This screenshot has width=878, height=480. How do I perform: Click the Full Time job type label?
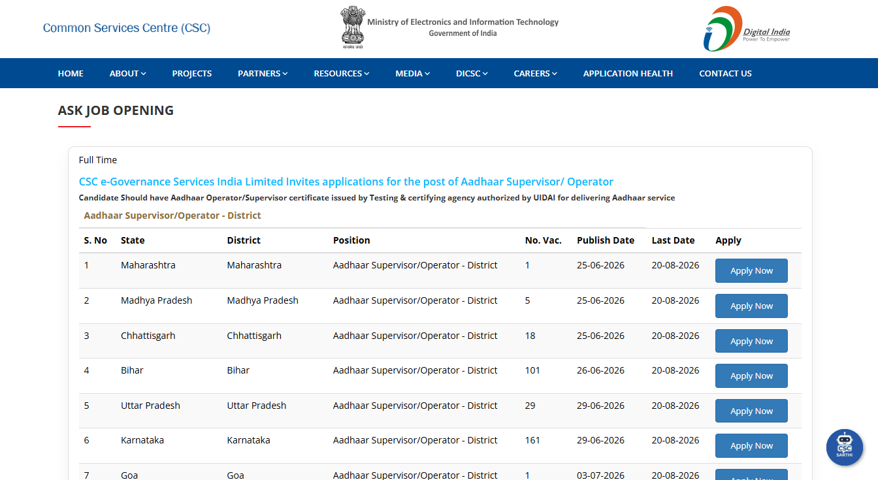click(x=98, y=160)
